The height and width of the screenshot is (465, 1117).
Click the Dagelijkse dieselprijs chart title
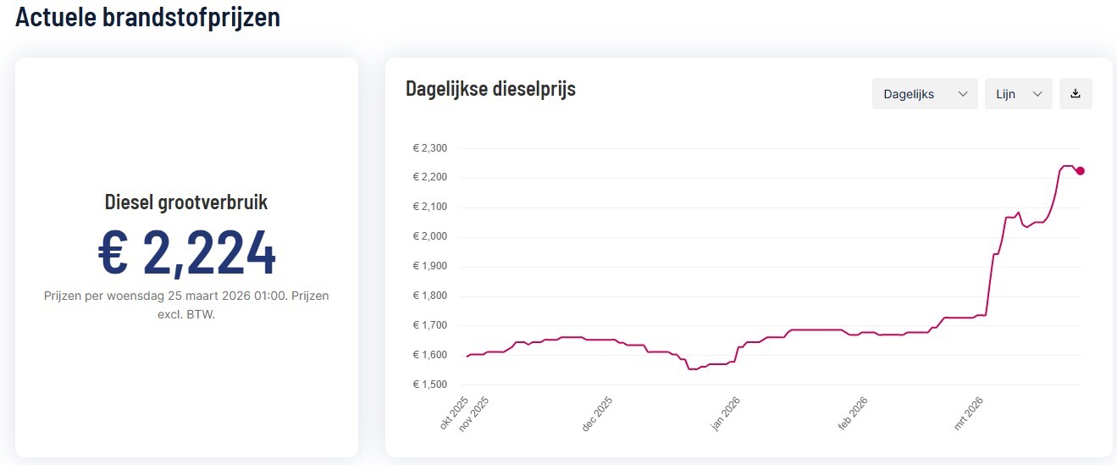(490, 88)
